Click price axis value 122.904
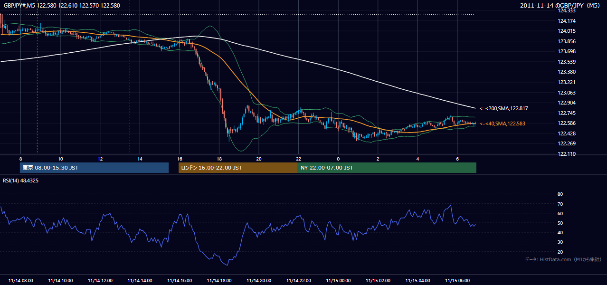 tap(567, 103)
